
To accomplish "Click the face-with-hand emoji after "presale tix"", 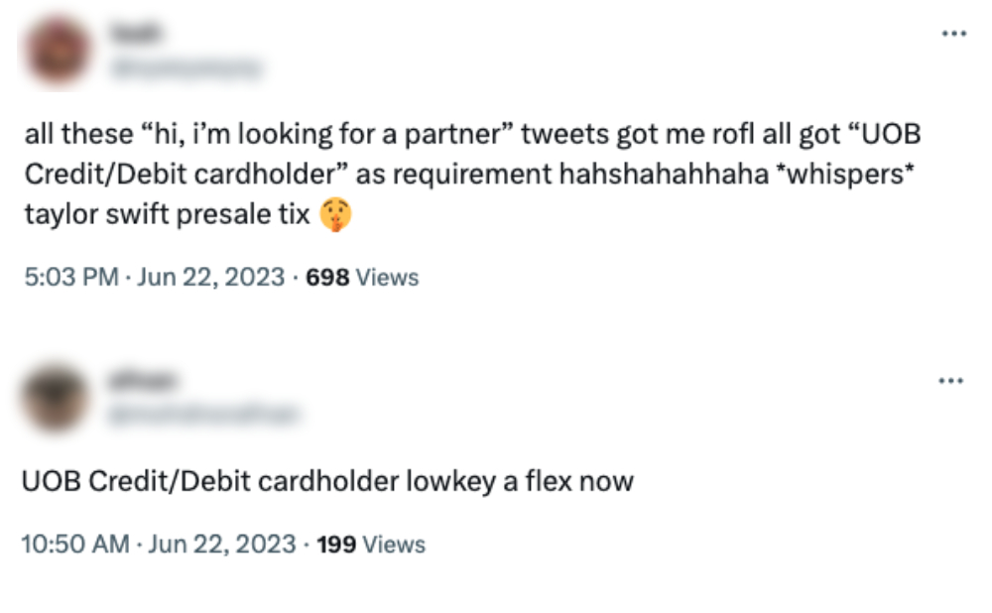I will tap(333, 214).
